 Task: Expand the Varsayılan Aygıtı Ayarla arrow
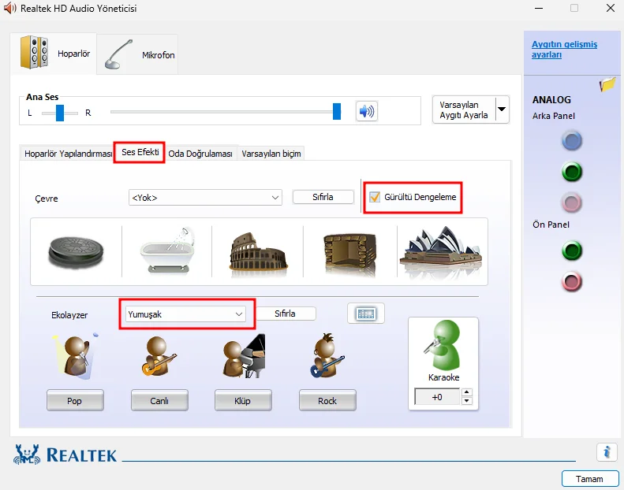pos(502,110)
